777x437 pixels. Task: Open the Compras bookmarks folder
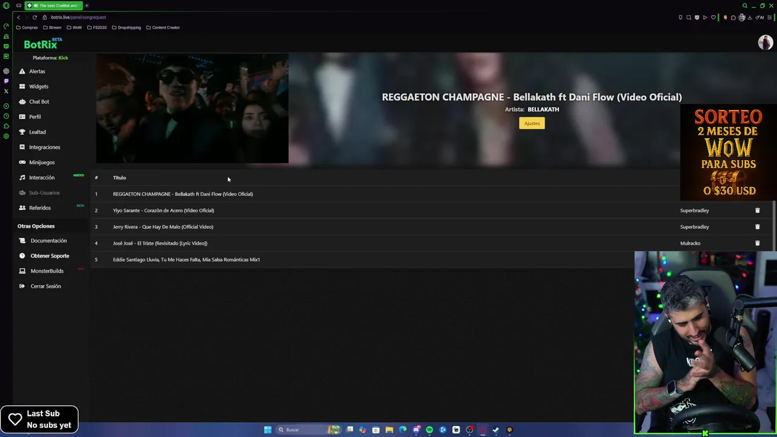pos(27,27)
